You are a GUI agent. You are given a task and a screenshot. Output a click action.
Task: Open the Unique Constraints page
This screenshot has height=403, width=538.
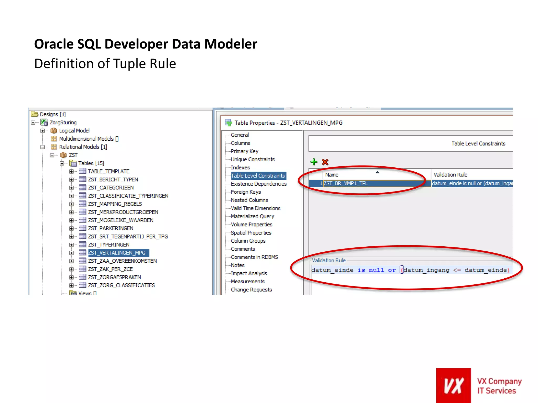(253, 159)
